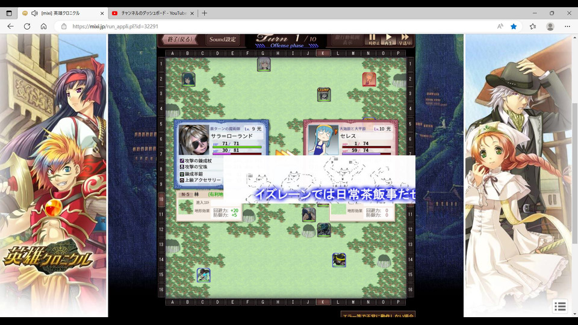Close the YouTube dashboard tab

(191, 13)
